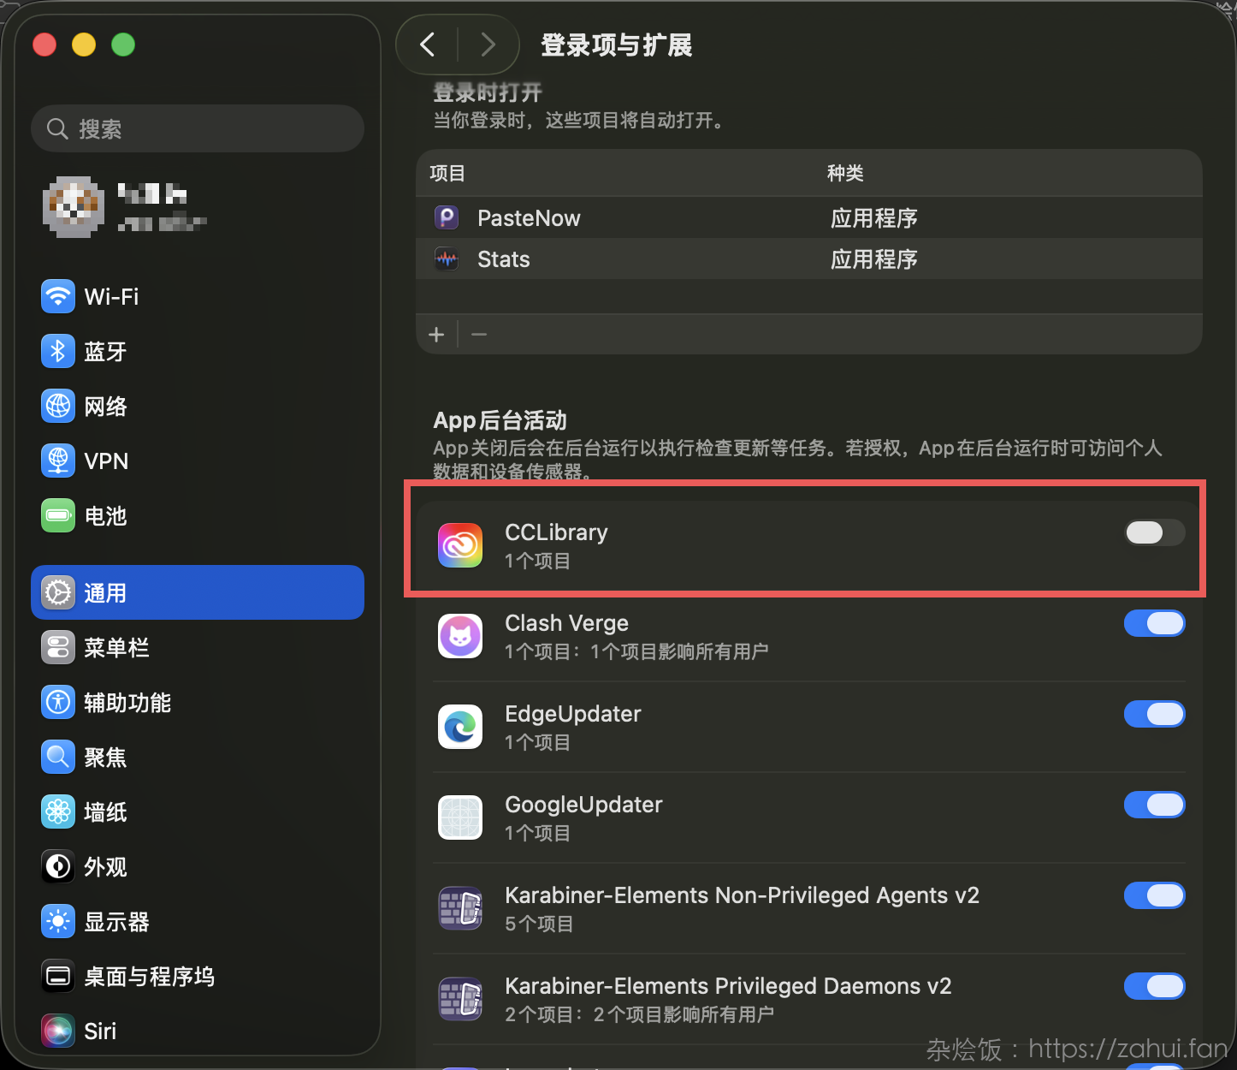Click Karabiner-Elements Non-Privileged Agents icon
Screen dimensions: 1237x1070
460,908
